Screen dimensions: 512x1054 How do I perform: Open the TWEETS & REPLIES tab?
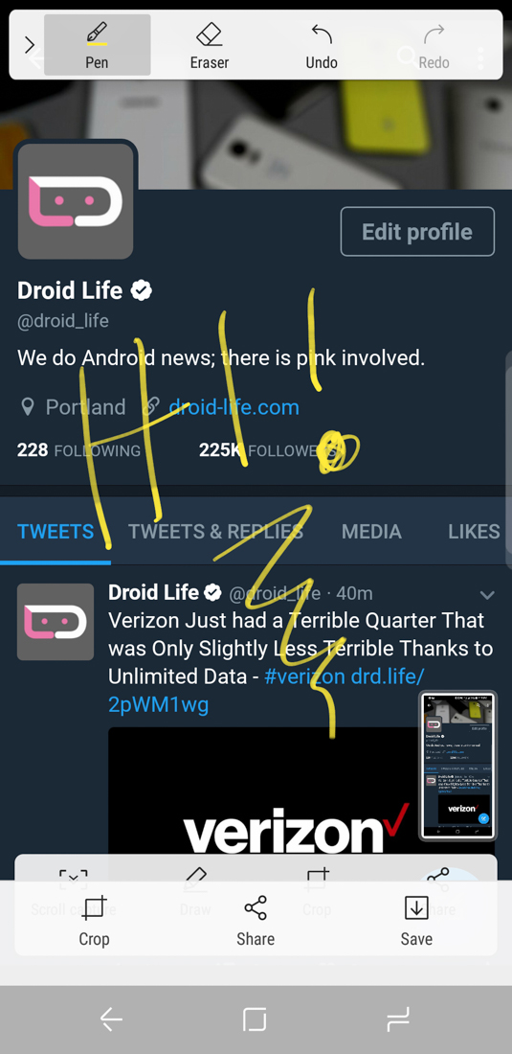click(x=215, y=531)
